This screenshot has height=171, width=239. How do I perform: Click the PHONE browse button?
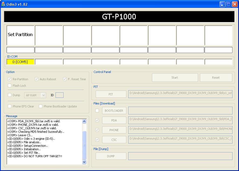pos(114,130)
